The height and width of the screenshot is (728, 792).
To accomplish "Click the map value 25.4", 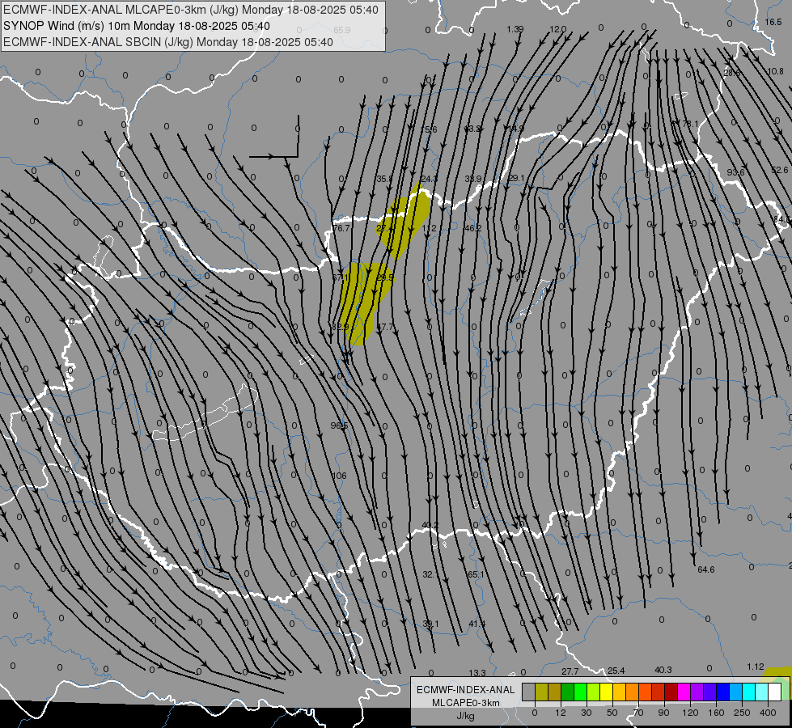I will 616,671.
